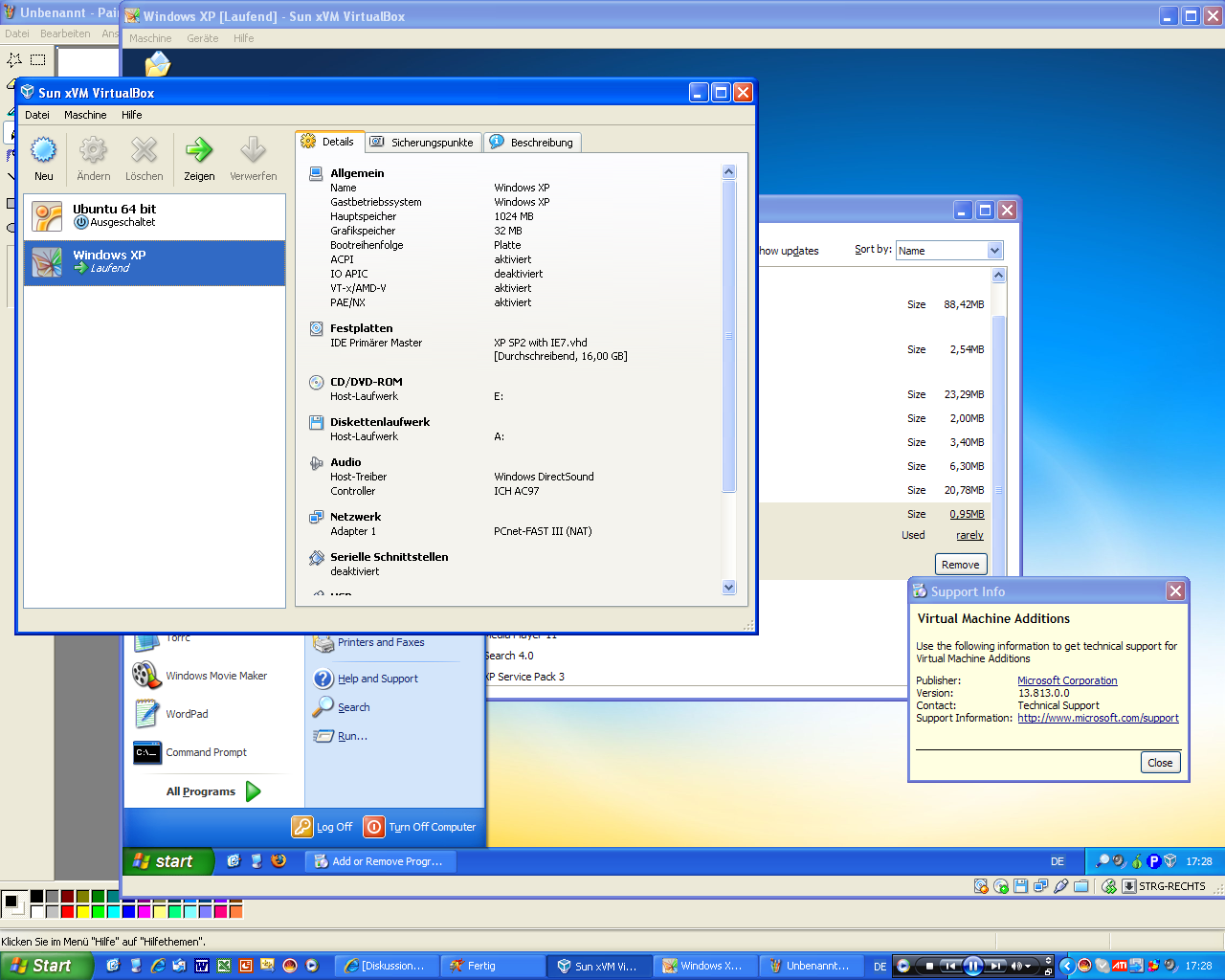This screenshot has width=1225, height=980.
Task: Switch to the Fertig host taskbar button
Action: (492, 966)
